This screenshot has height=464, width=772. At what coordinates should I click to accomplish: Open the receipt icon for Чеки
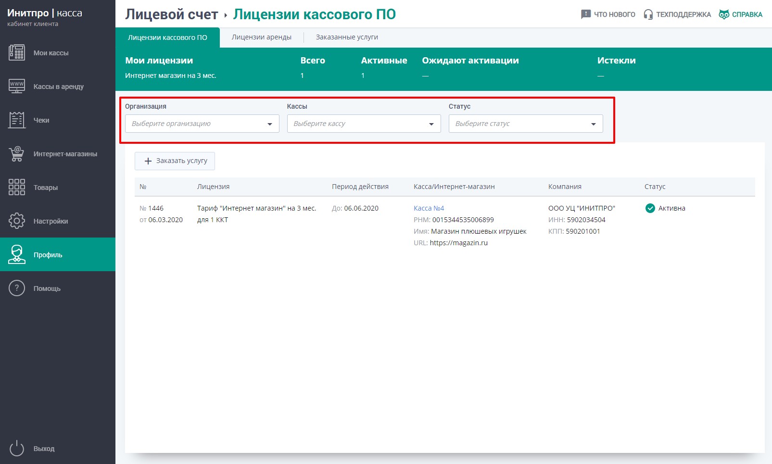pyautogui.click(x=17, y=120)
